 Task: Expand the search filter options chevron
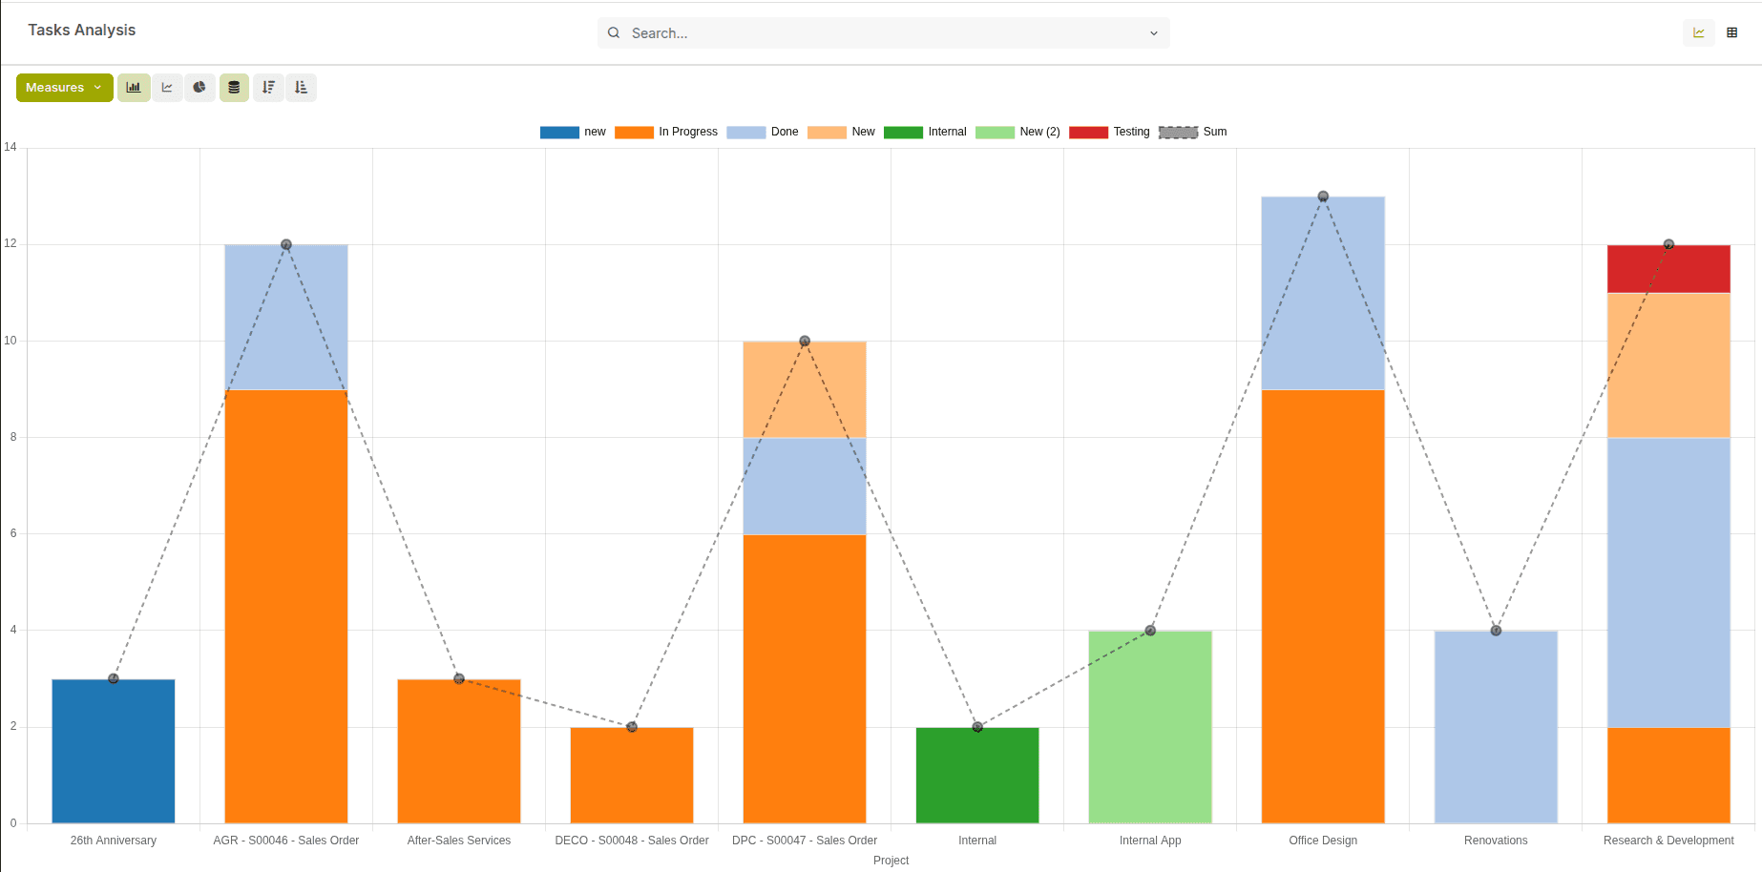[1153, 32]
